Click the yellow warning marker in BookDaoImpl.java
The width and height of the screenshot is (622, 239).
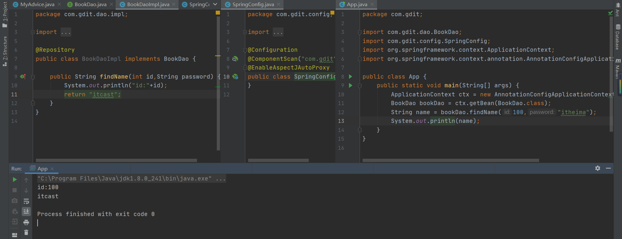coord(218,13)
